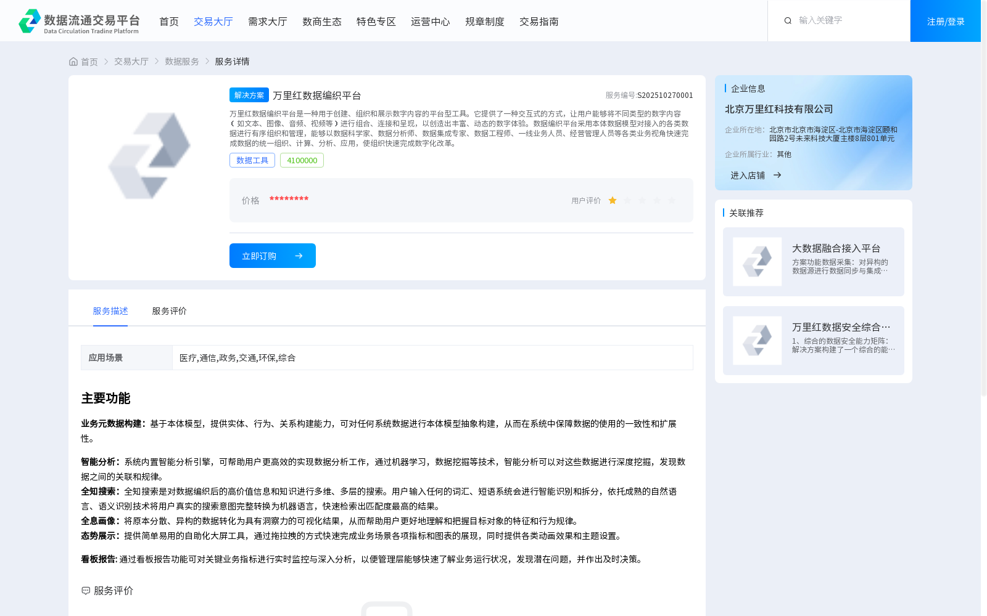Click the second rating star
Screen dimensions: 987x616
(x=627, y=200)
